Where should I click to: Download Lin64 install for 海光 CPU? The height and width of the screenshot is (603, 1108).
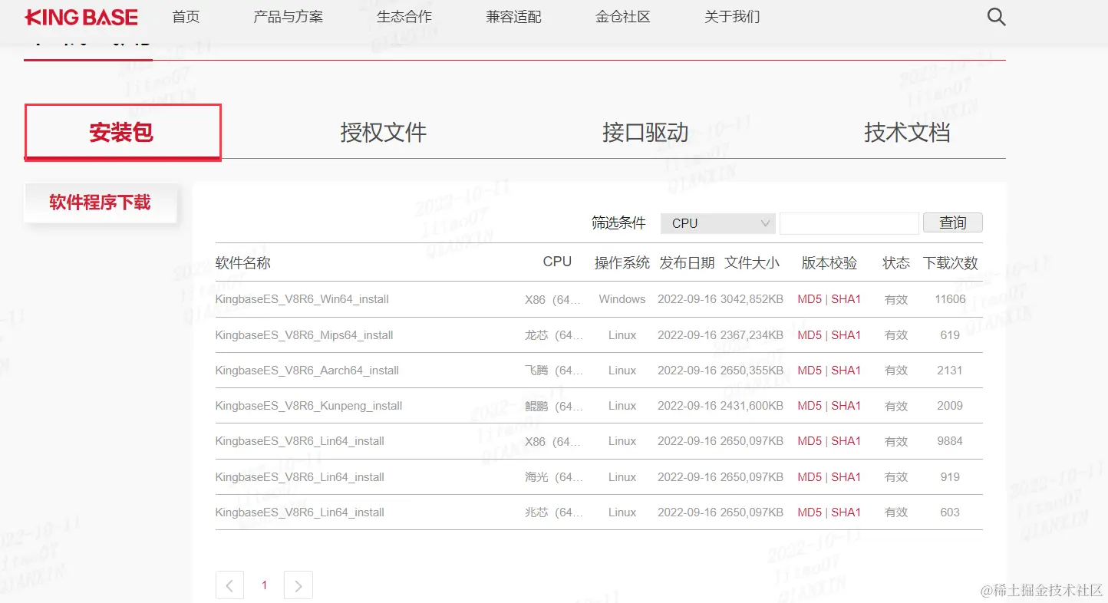pos(300,477)
